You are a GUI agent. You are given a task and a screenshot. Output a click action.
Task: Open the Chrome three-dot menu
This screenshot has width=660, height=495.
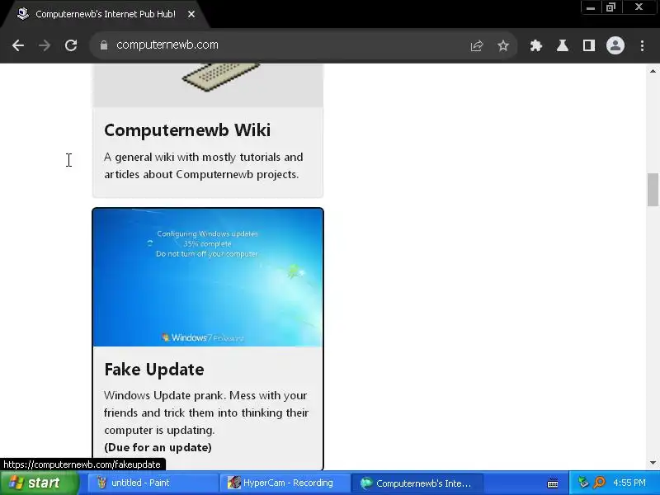tap(642, 45)
